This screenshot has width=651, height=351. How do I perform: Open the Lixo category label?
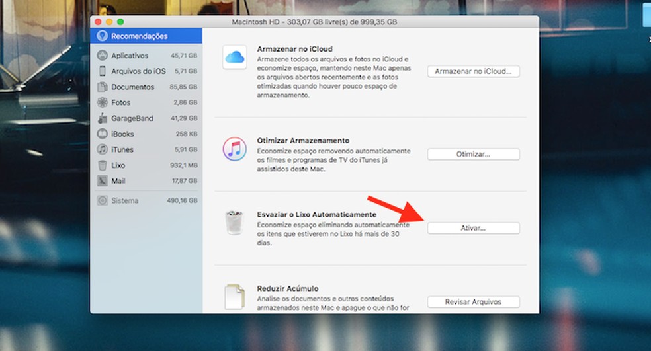(118, 165)
